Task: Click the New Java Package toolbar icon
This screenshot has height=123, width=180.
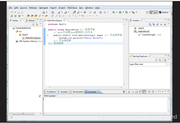Action: pyautogui.click(x=16, y=16)
